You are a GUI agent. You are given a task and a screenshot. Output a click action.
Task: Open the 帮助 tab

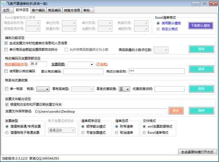tap(88, 10)
